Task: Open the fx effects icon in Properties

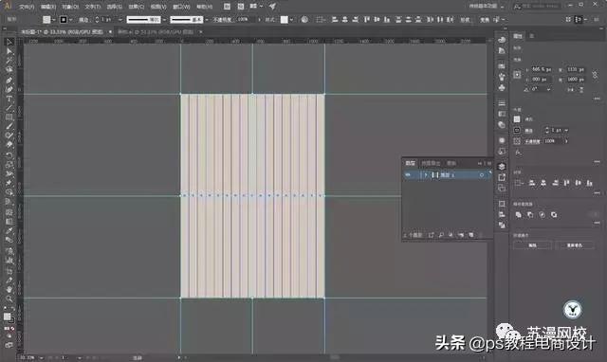Action: tap(518, 153)
